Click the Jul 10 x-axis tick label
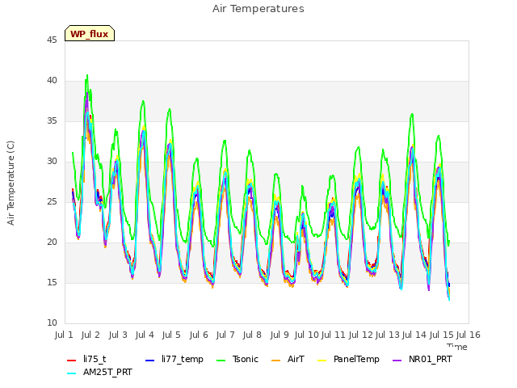517x388 pixels. (x=306, y=335)
